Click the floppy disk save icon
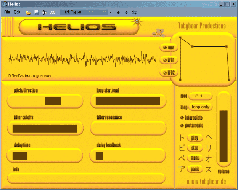 (x=37, y=13)
